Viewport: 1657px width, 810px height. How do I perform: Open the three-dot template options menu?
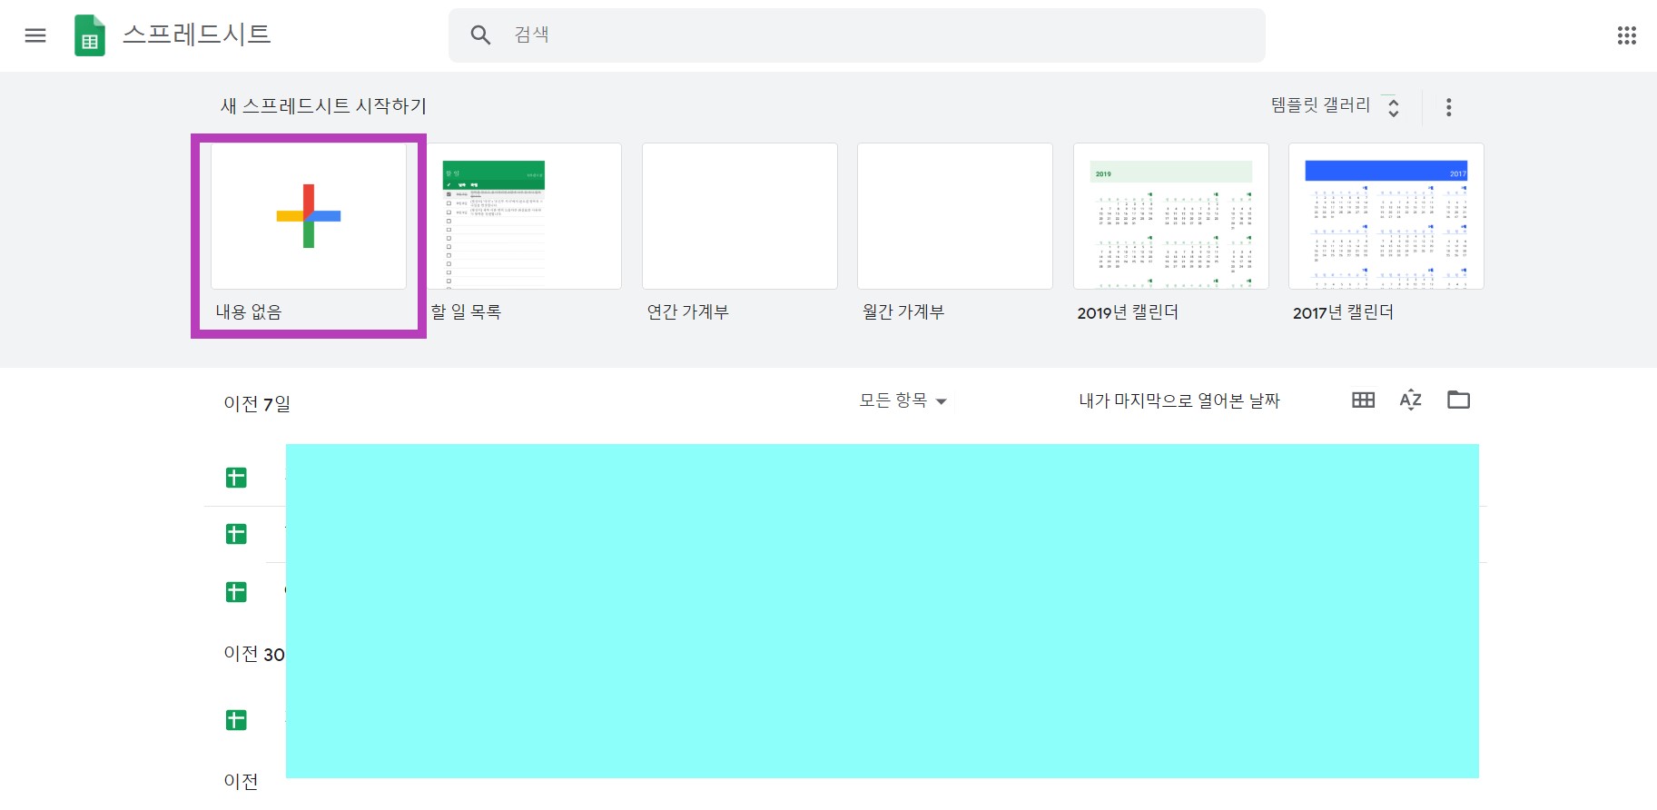(x=1448, y=107)
